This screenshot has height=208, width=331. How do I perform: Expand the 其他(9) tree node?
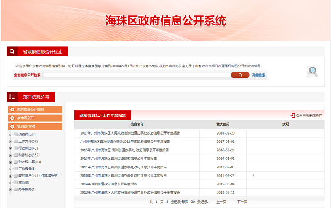[10, 183]
